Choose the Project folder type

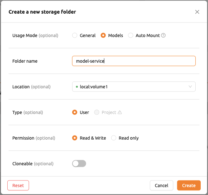tap(97, 112)
